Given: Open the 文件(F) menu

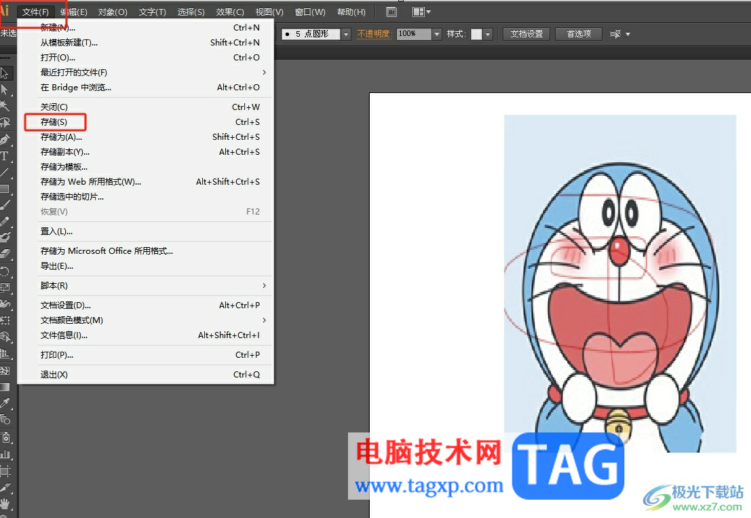Looking at the screenshot, I should click(x=35, y=12).
